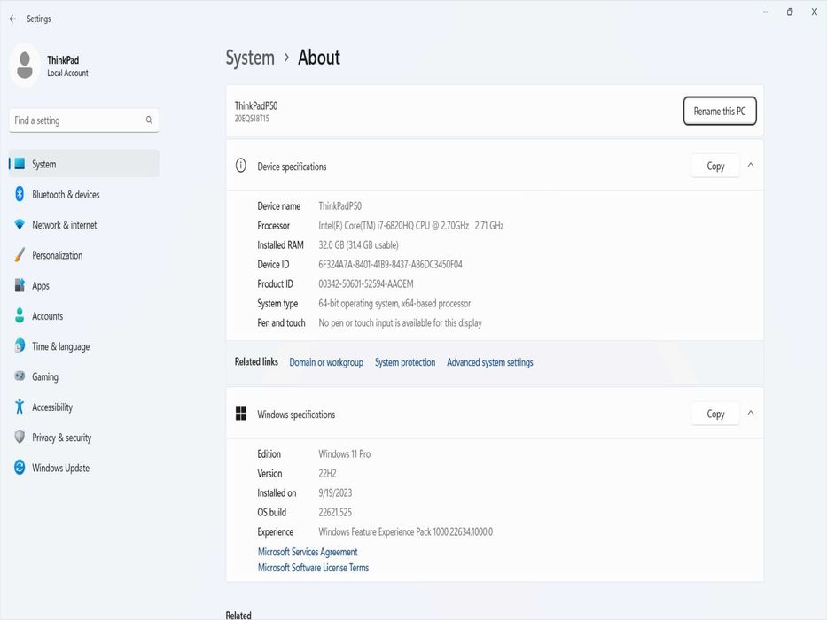Screen dimensions: 827x620
Task: Click the Personalization paintbrush icon
Action: 20,255
